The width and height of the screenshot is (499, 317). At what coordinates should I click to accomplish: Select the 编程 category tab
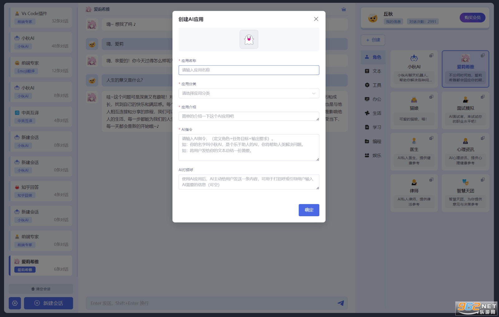click(373, 142)
